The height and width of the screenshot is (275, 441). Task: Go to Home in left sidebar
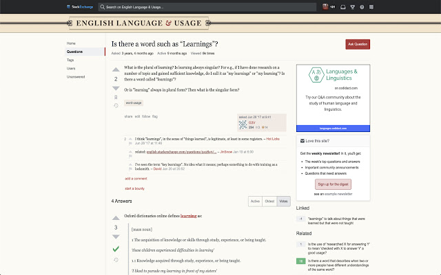point(71,43)
